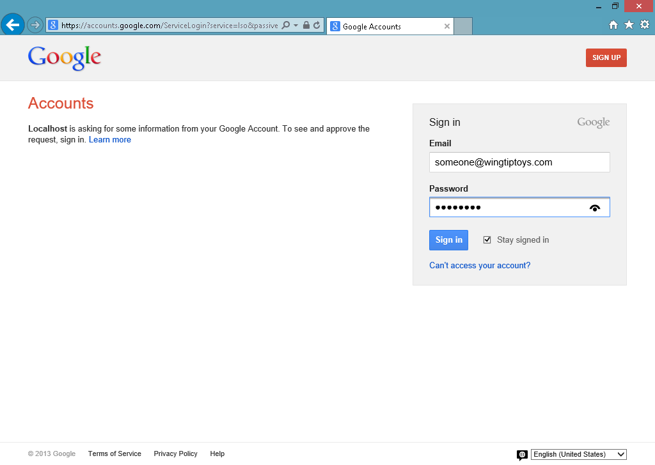The height and width of the screenshot is (465, 655).
Task: Open browser settings via the gear icon
Action: pyautogui.click(x=645, y=24)
